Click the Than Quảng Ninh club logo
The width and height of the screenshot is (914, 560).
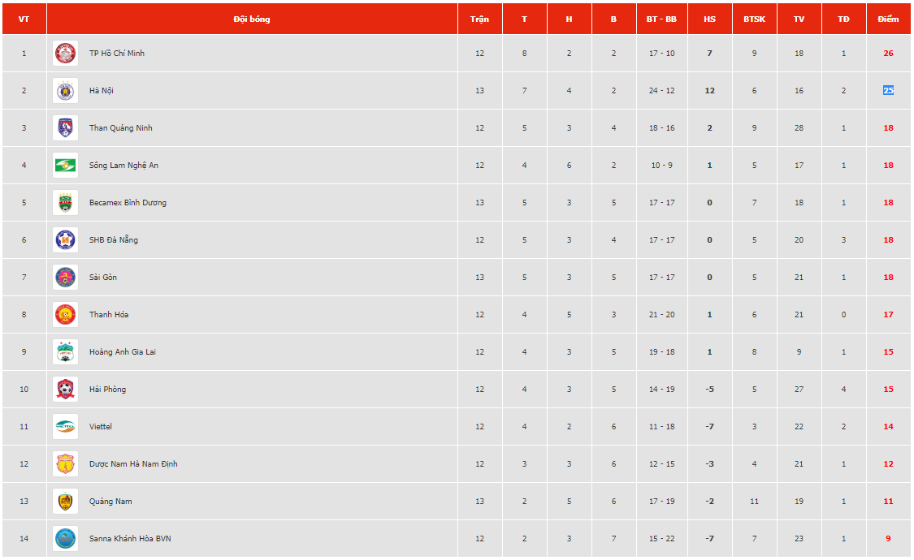tap(65, 128)
